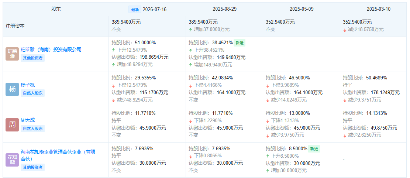Click the 最新 badge in the header
Image resolution: width=410 pixels, height=178 pixels.
click(x=135, y=10)
